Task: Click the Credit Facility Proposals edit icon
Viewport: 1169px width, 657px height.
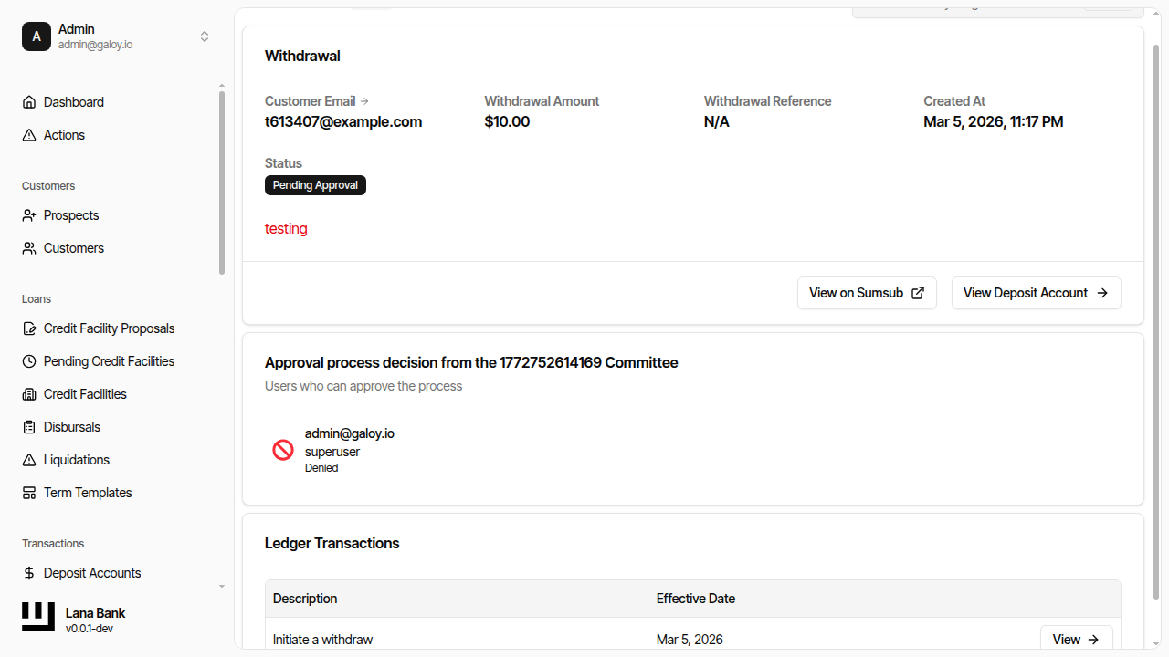Action: point(29,328)
